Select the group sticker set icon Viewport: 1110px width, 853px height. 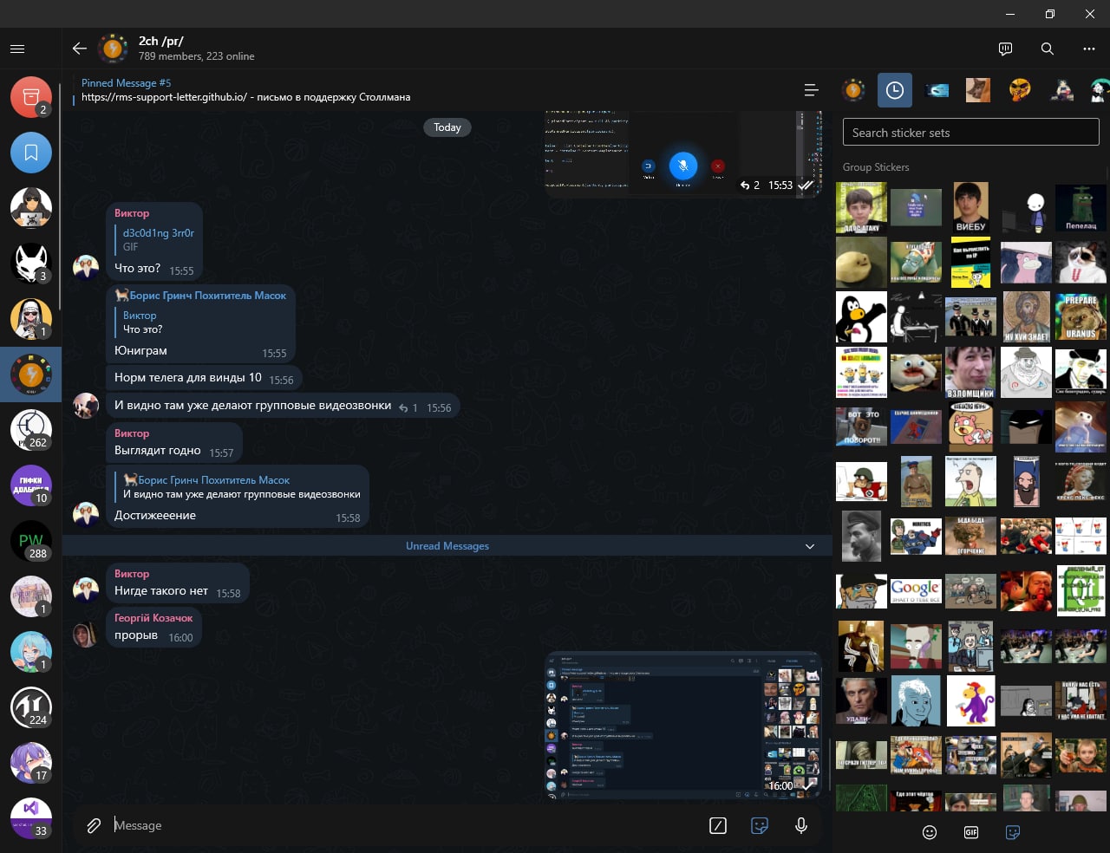853,90
